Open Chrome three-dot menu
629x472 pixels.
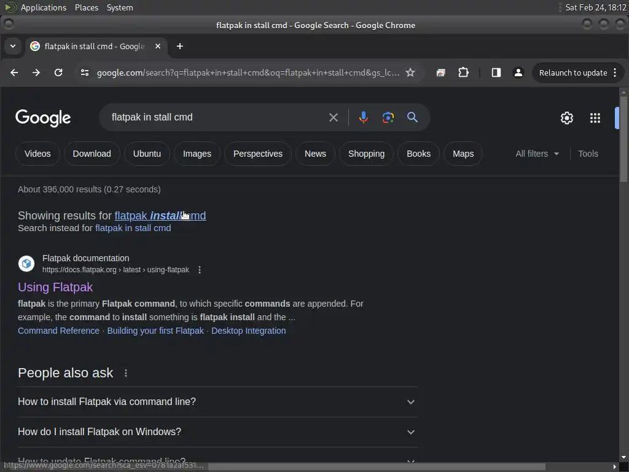[x=615, y=73]
